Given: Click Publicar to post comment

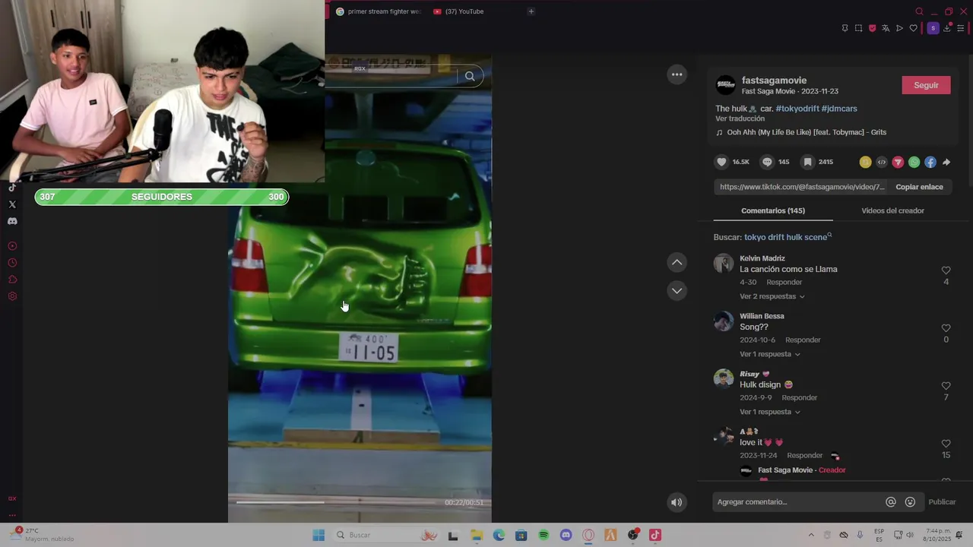Looking at the screenshot, I should click(x=942, y=502).
